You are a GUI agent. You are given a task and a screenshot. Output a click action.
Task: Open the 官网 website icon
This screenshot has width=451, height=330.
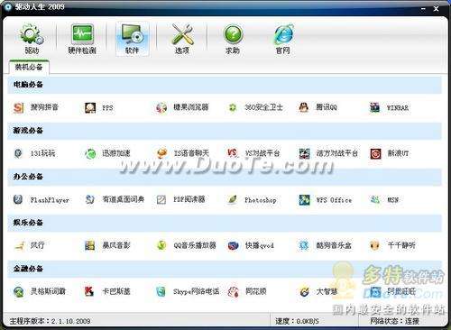(x=283, y=40)
